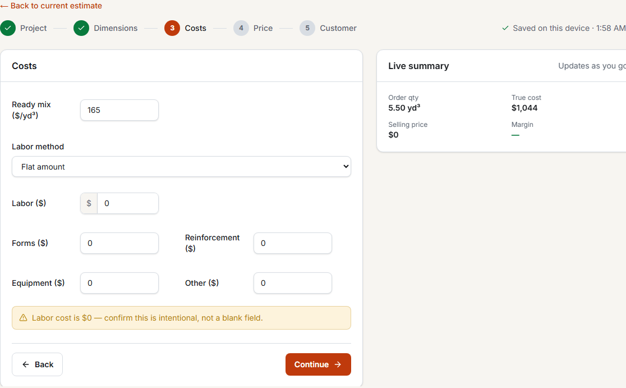Click the Selling price value $0
Viewport: 626px width, 388px height.
[x=393, y=135]
